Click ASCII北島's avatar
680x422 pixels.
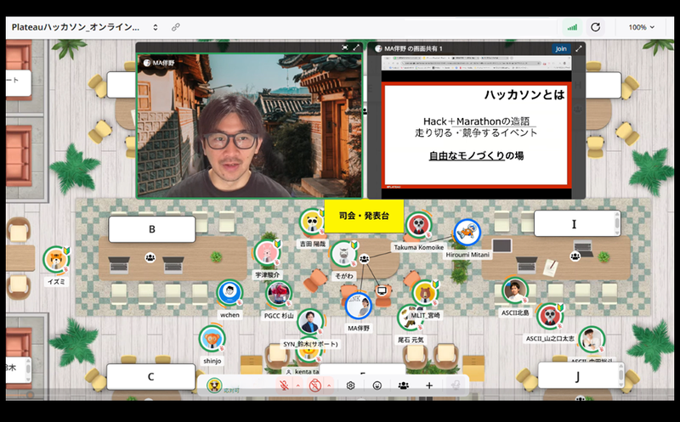(x=515, y=290)
